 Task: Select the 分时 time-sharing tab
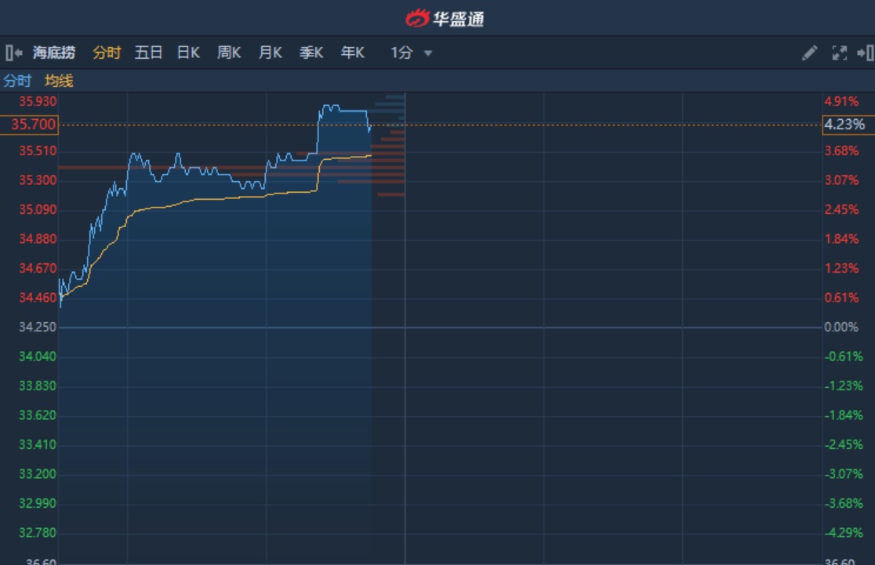coord(107,53)
